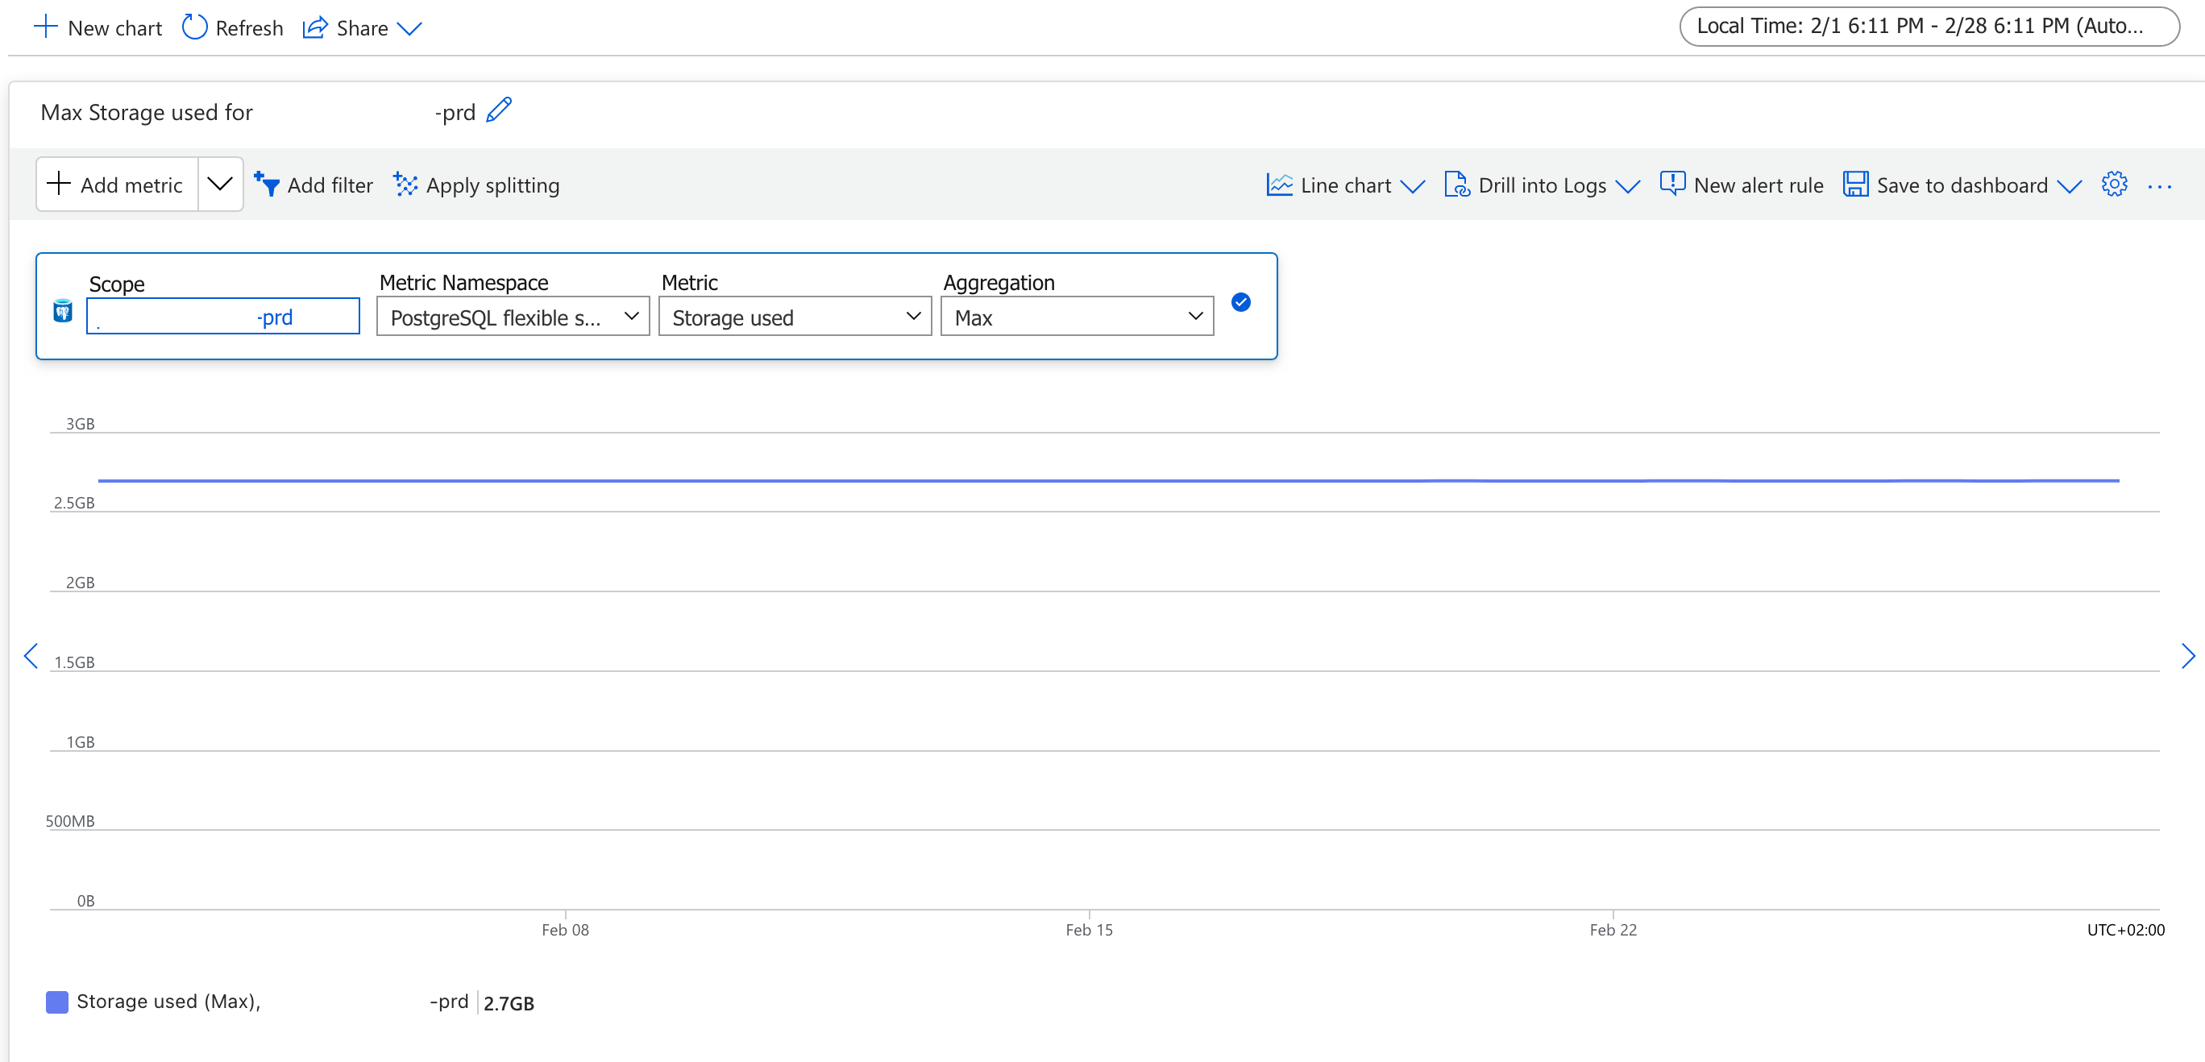Click the PostgreSQL resource icon in Scope

pos(63,312)
